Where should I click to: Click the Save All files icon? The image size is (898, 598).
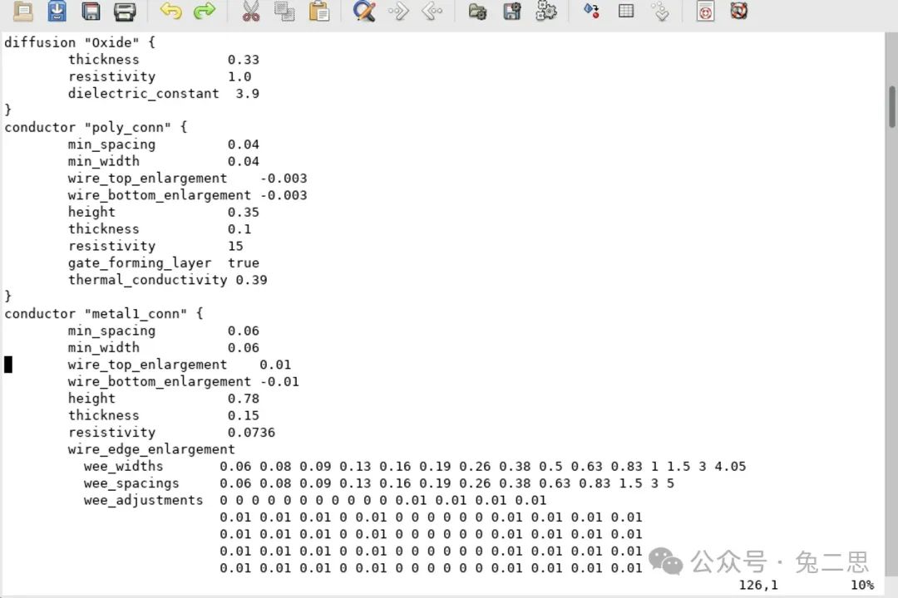pyautogui.click(x=91, y=11)
